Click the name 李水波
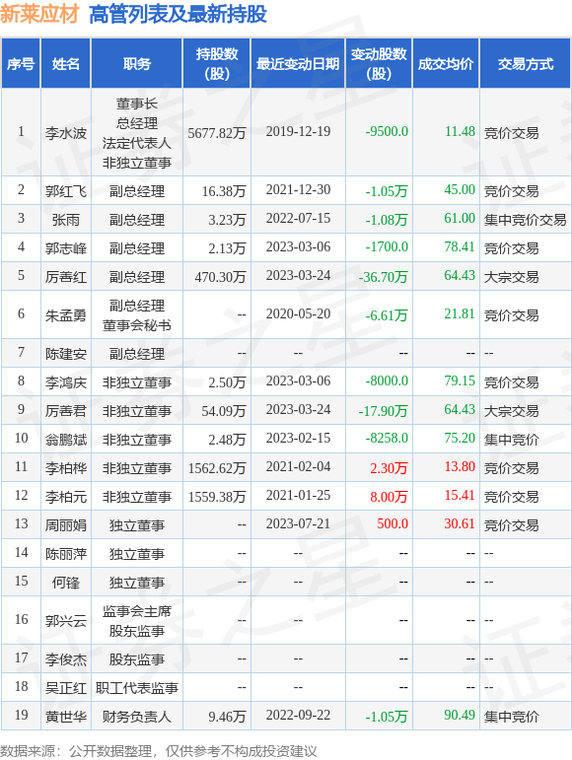 click(x=66, y=132)
